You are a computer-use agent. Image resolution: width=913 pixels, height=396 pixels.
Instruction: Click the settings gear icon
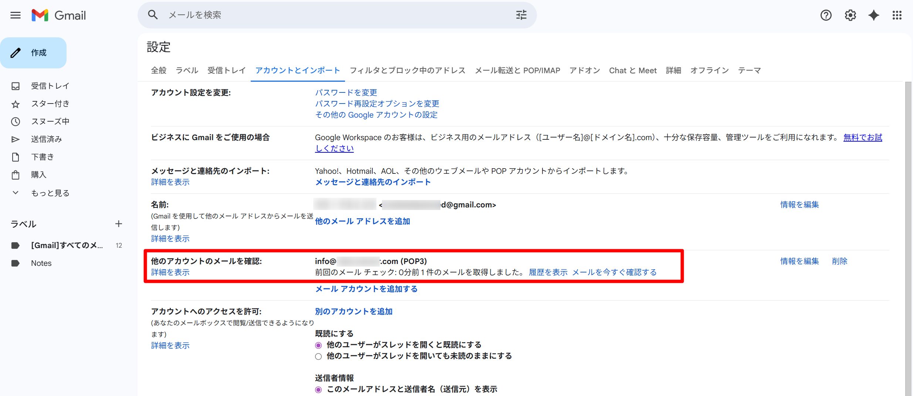pyautogui.click(x=850, y=15)
